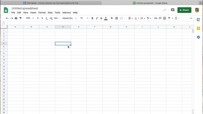Toggle italic formatting

pos(97,18)
